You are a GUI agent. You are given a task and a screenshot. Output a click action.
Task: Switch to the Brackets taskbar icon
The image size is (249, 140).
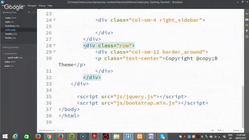128,136
